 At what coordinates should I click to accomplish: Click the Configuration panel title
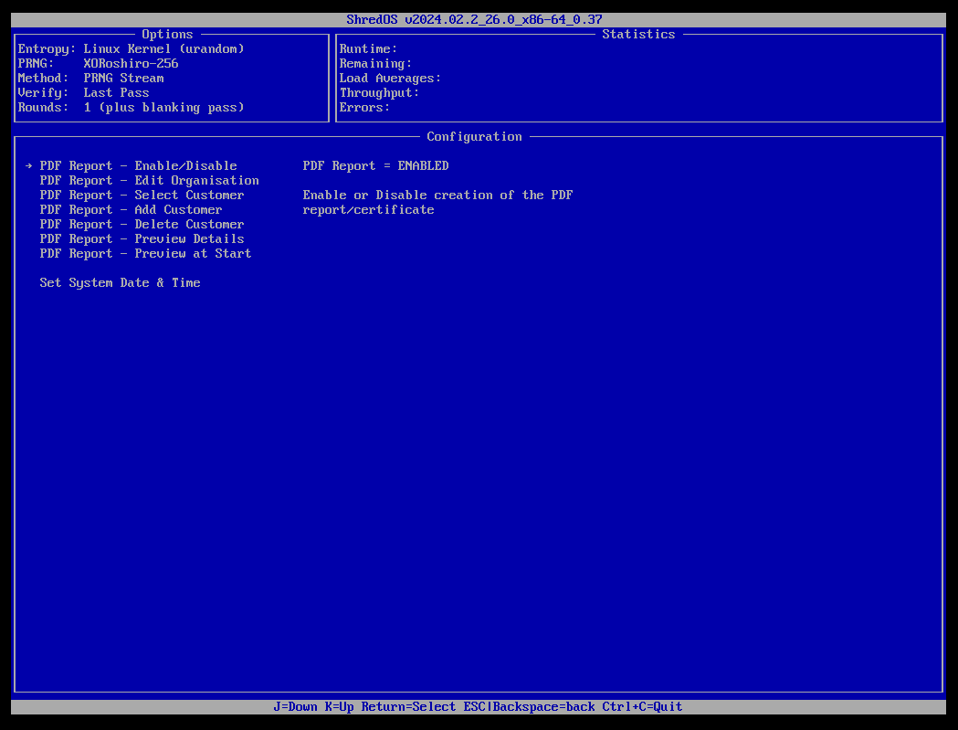pyautogui.click(x=474, y=136)
